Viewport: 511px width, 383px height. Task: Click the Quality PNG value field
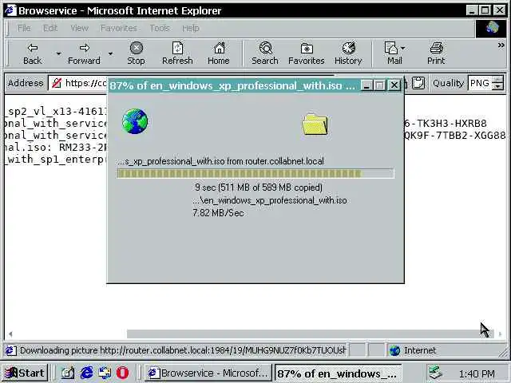tap(480, 83)
